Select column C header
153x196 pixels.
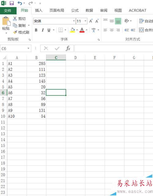pyautogui.click(x=56, y=58)
